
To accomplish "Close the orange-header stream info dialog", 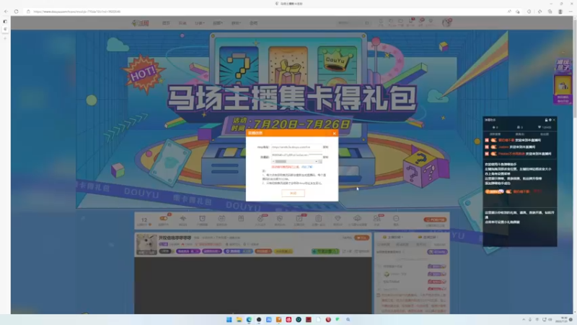I will pyautogui.click(x=334, y=134).
